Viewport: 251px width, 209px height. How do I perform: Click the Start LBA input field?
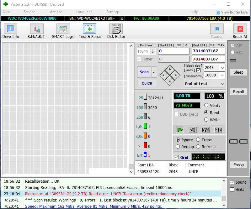coord(174,51)
